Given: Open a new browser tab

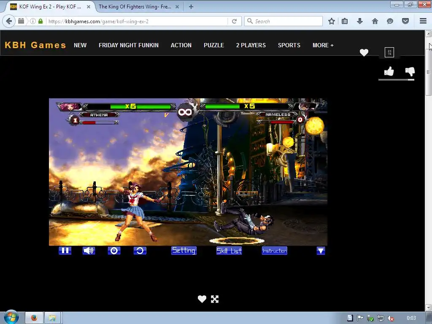Looking at the screenshot, I should point(191,7).
